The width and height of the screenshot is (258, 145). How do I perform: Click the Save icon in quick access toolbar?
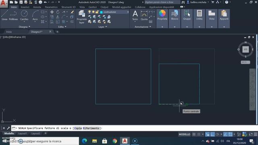pyautogui.click(x=21, y=2)
